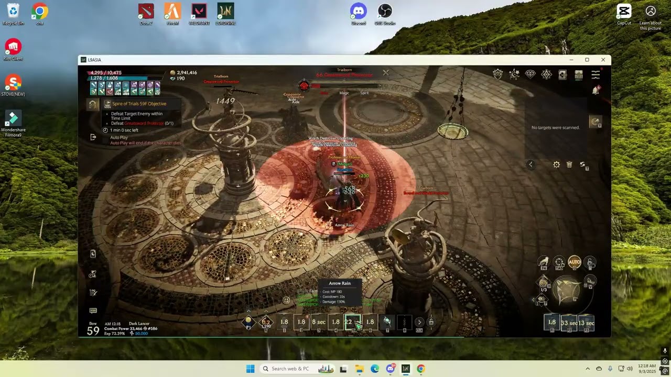Use the Arrow Rain skill in slot 5
The width and height of the screenshot is (671, 377).
pyautogui.click(x=352, y=323)
